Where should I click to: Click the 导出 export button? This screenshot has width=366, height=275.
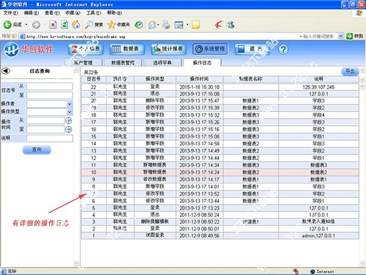click(x=349, y=71)
